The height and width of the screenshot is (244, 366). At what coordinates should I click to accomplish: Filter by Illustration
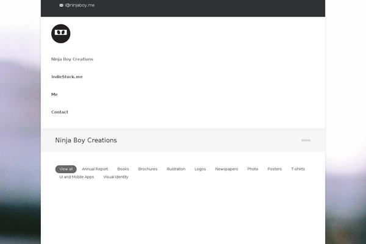[176, 169]
